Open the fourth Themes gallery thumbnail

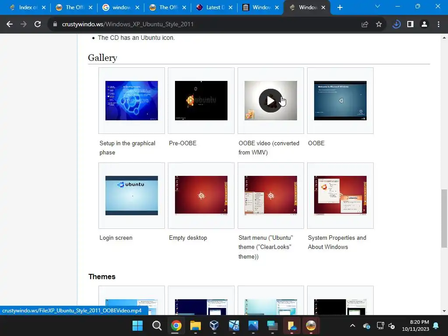[340, 307]
